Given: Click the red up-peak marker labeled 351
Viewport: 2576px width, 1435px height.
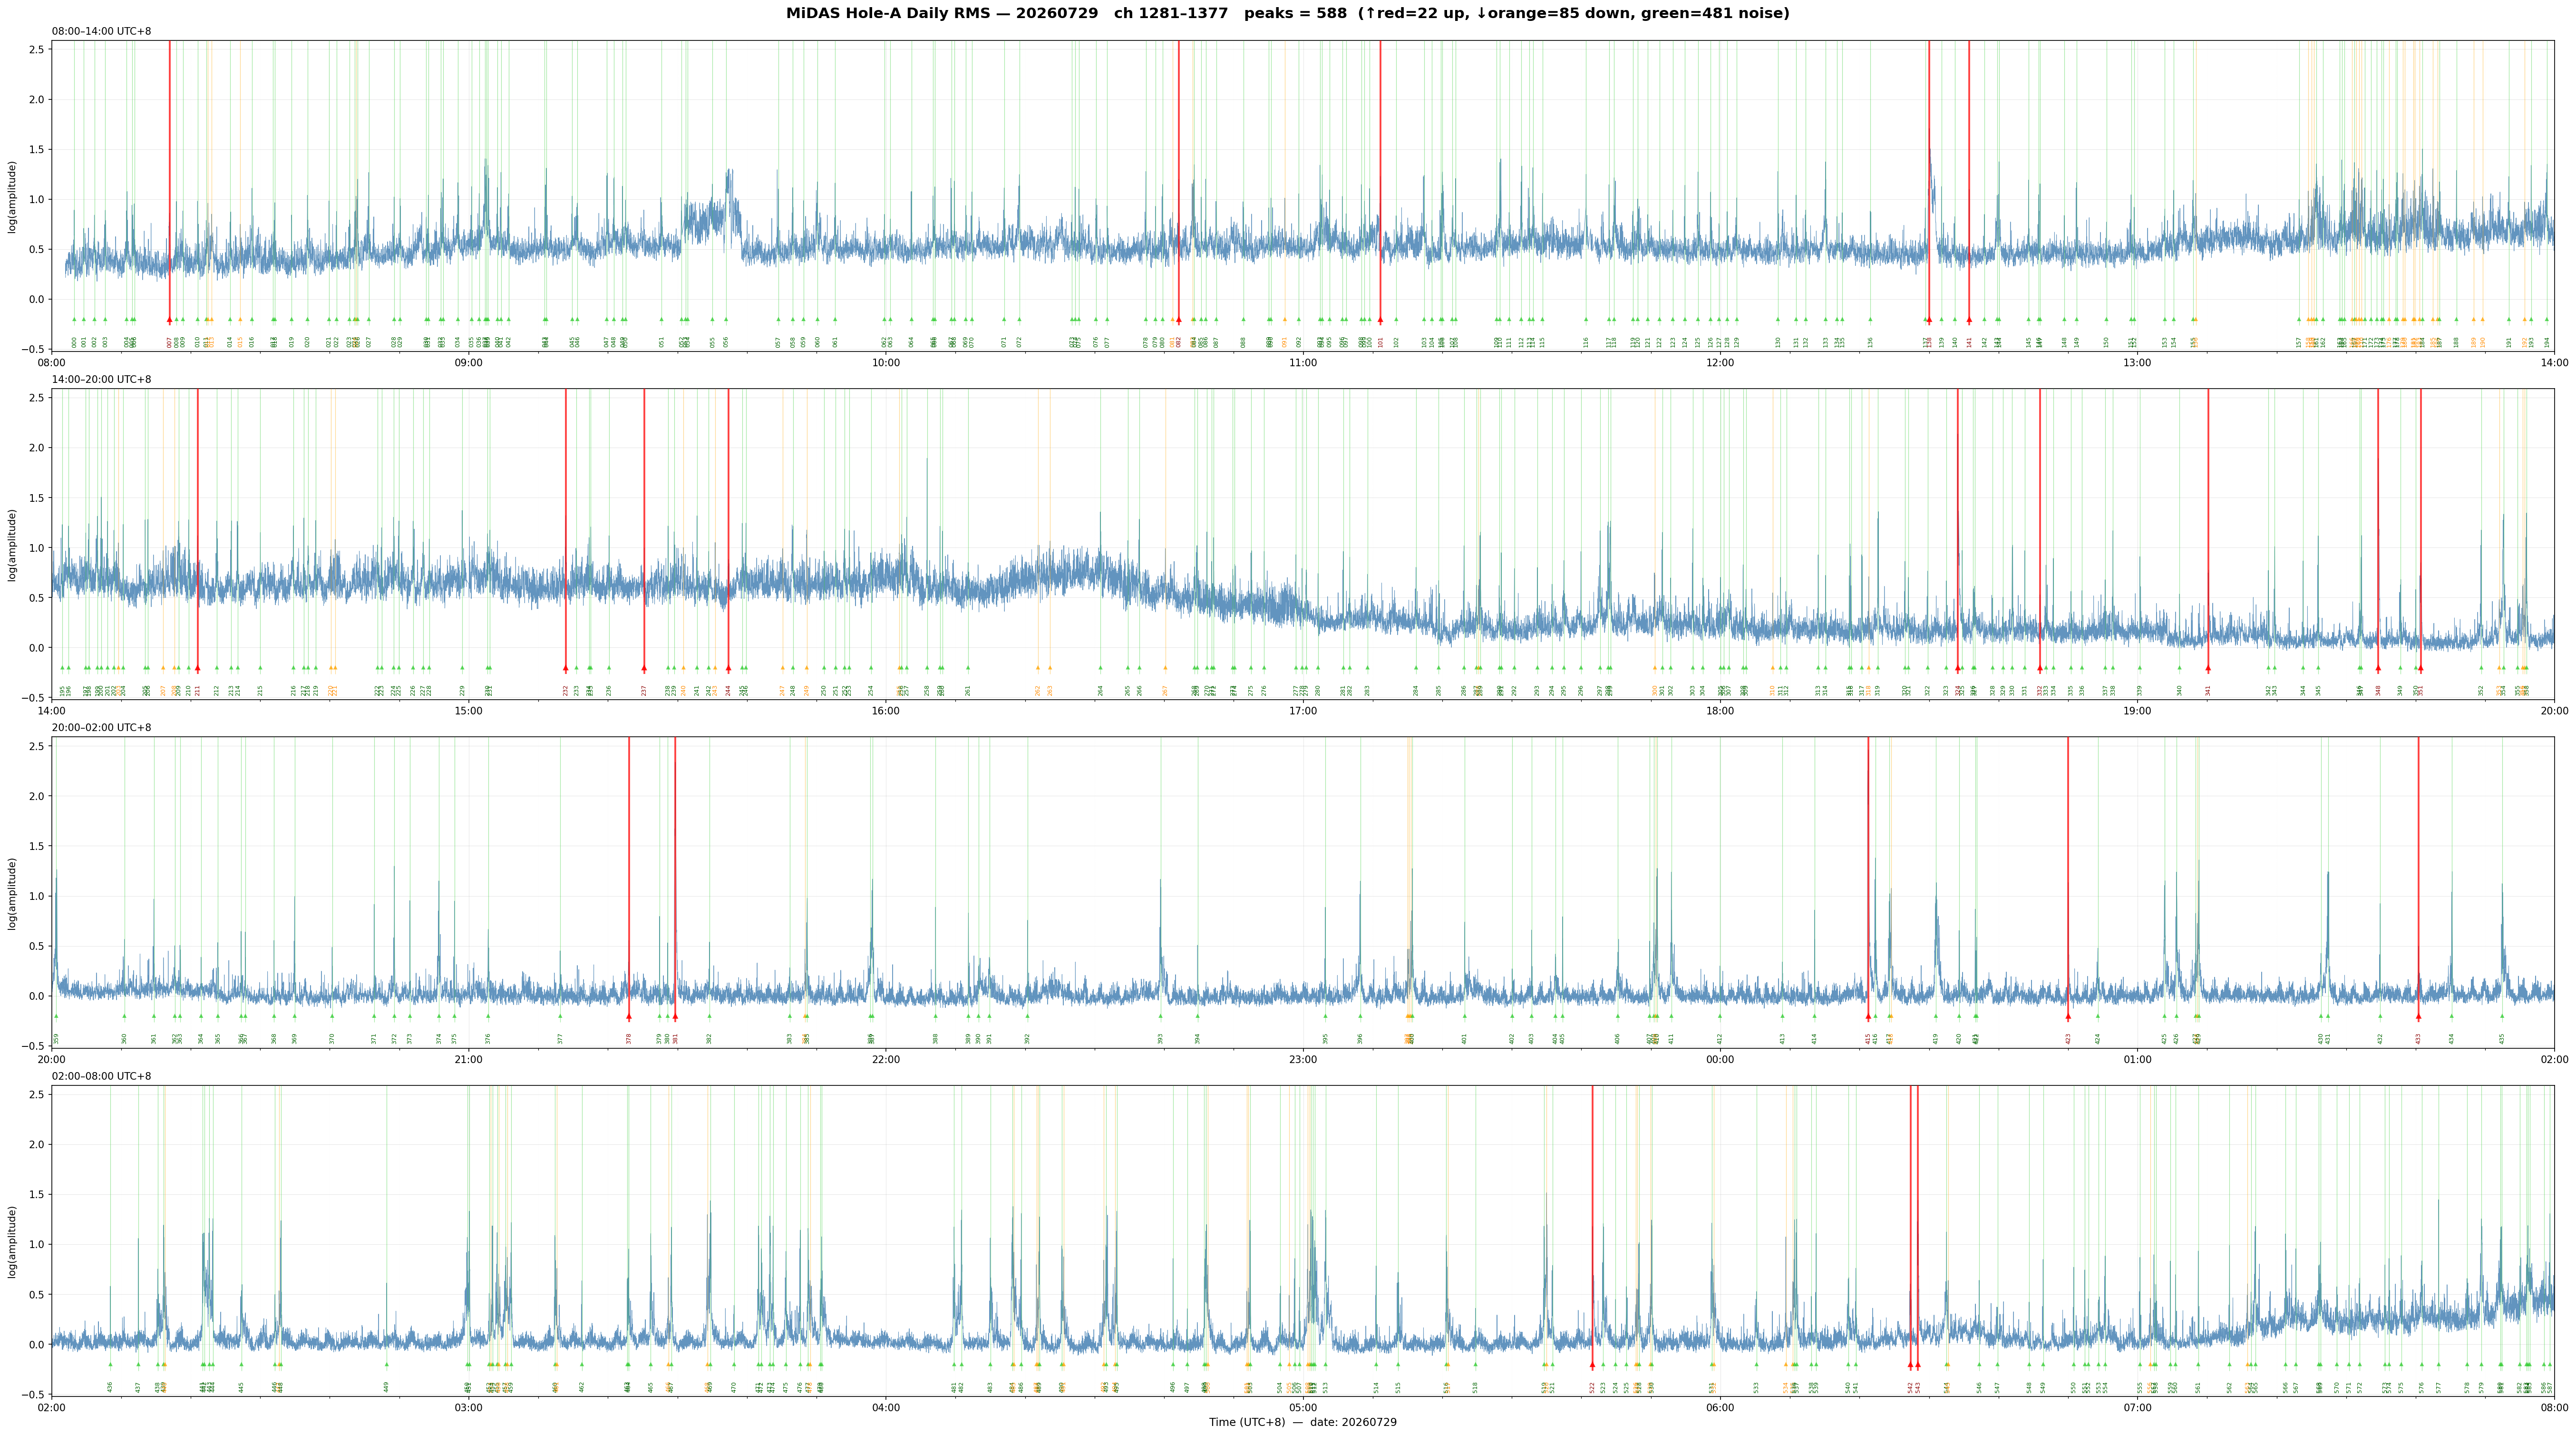Looking at the screenshot, I should 2420,668.
